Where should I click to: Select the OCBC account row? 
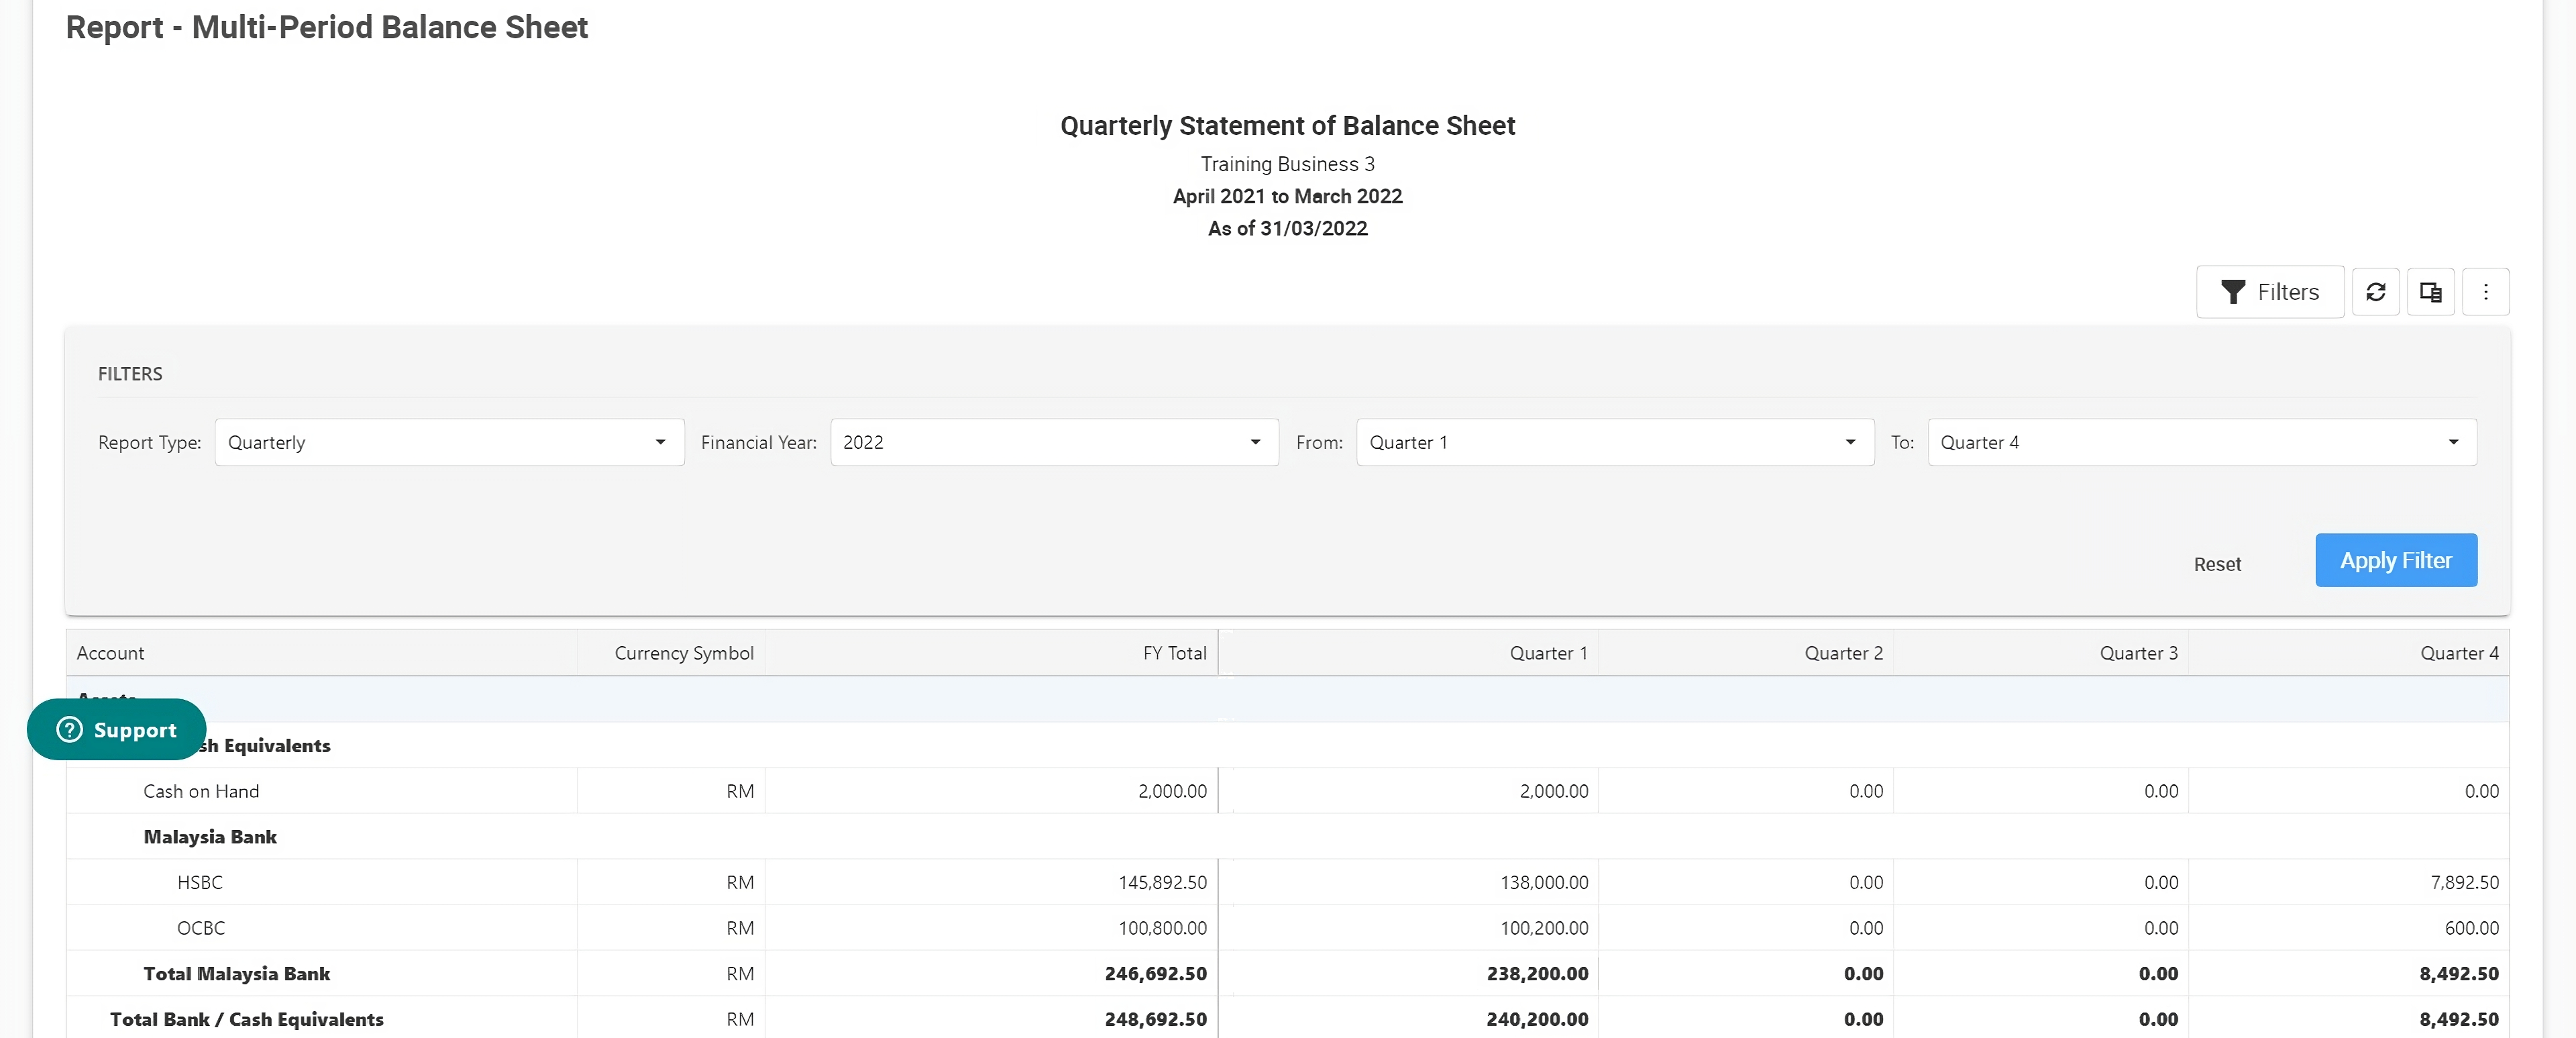click(1287, 928)
